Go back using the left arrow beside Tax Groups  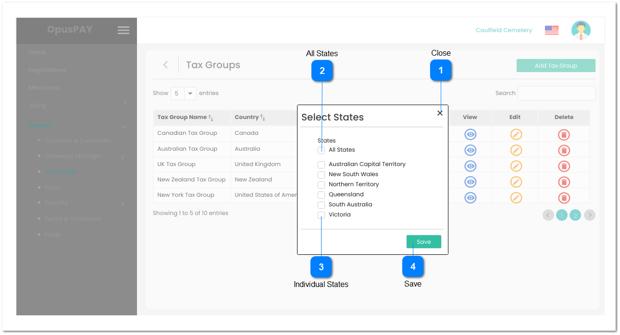[x=165, y=65]
